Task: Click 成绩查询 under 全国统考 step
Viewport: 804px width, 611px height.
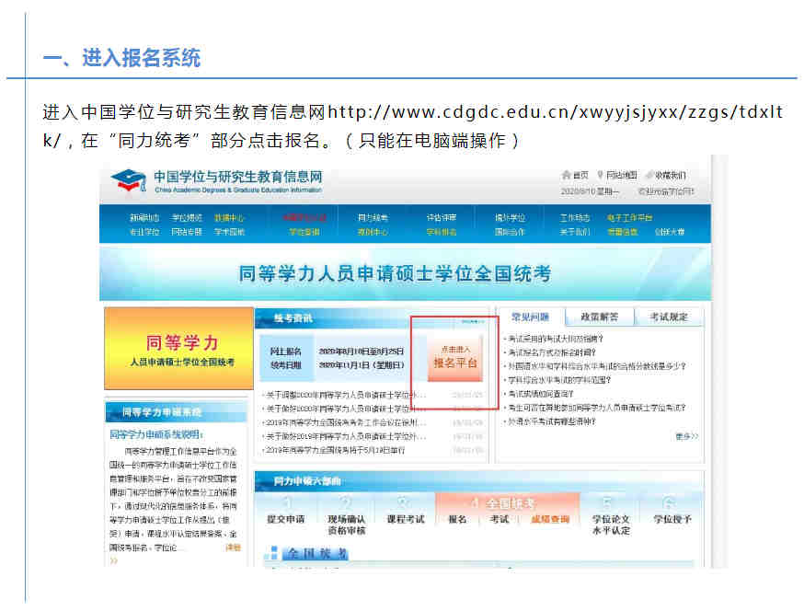Action: click(550, 519)
